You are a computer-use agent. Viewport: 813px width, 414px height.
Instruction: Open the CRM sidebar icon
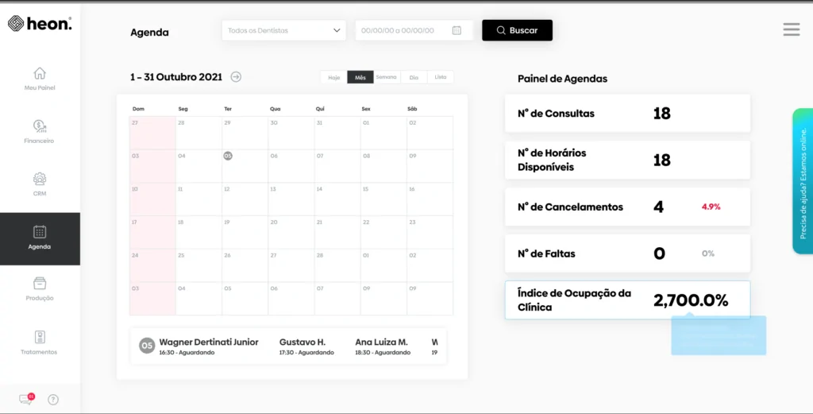pyautogui.click(x=40, y=179)
